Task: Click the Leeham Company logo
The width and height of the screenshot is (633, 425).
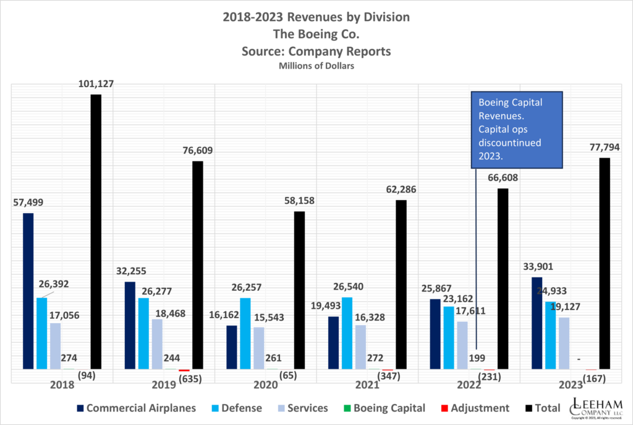Action: point(598,408)
